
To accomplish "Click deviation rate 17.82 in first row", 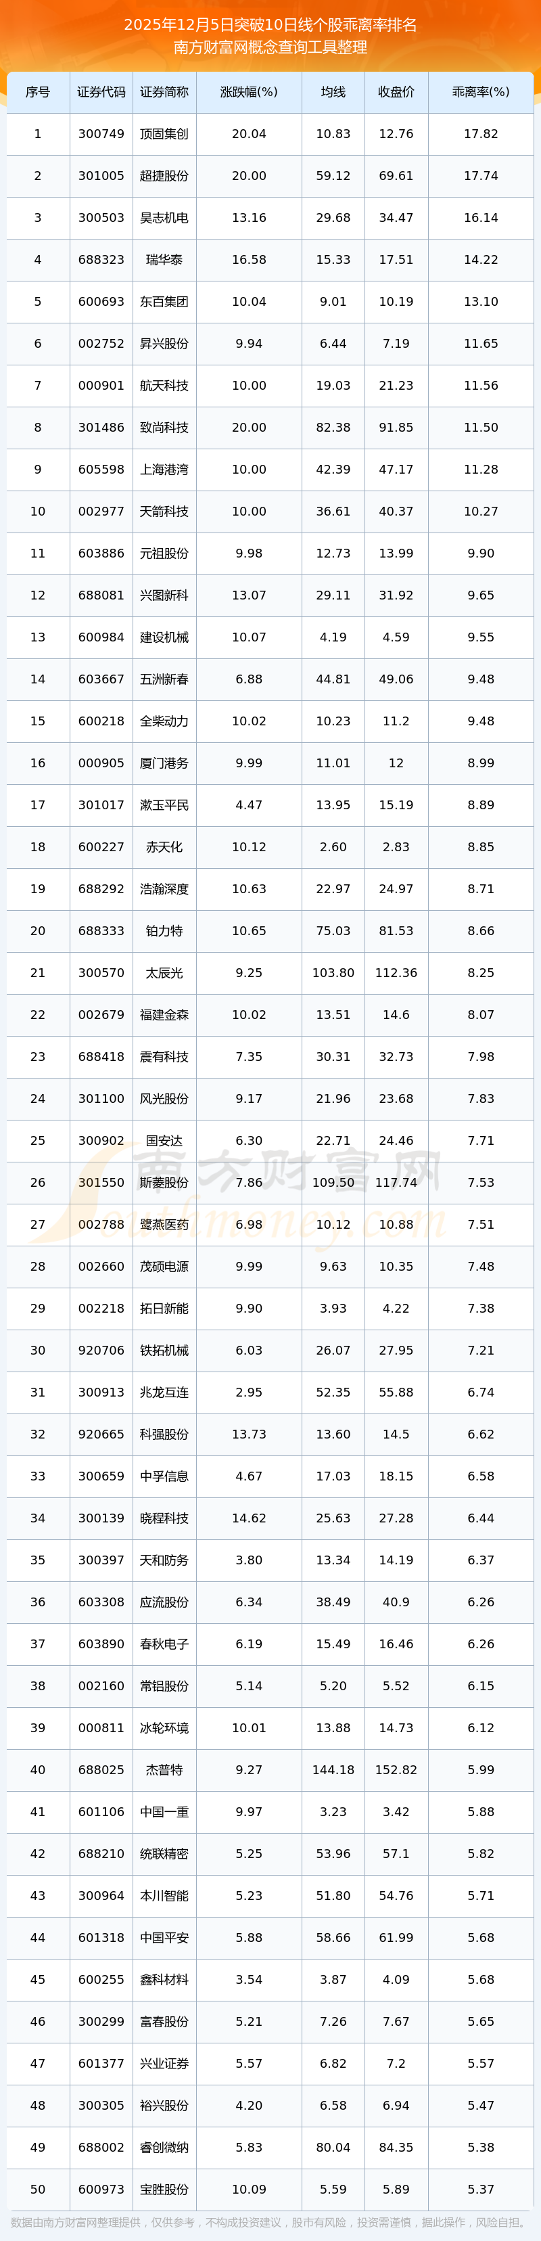I will point(481,134).
